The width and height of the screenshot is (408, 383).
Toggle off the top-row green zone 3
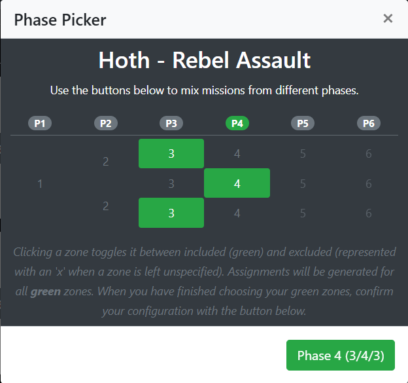tap(171, 154)
